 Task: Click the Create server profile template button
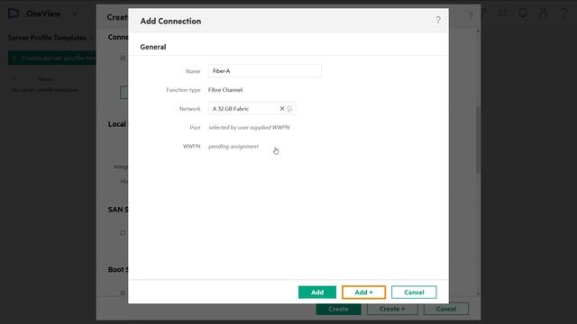click(52, 58)
